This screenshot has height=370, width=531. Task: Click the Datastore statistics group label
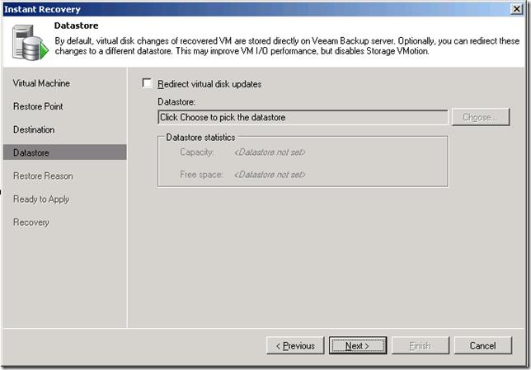pyautogui.click(x=199, y=137)
